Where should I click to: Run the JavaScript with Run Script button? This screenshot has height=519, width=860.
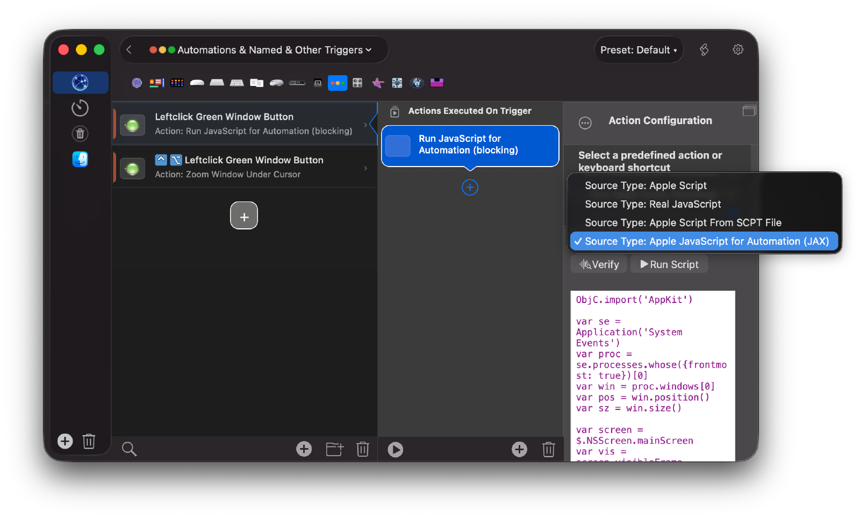click(x=669, y=264)
